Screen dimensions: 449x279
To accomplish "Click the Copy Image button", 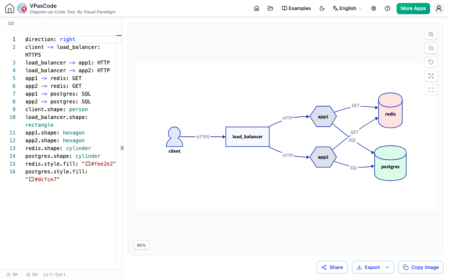I will (x=421, y=267).
